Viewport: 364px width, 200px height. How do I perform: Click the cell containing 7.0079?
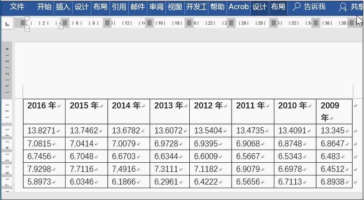click(x=129, y=144)
